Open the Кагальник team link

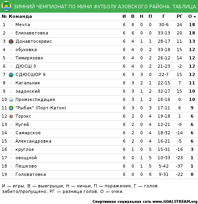tap(28, 83)
